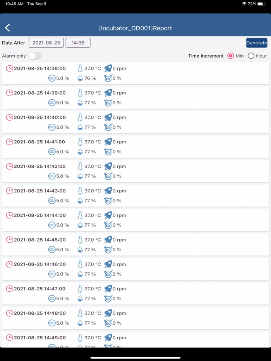Viewport: 271px width, 361px height.
Task: Tap the CO2 icon on the 14:48:00 record
Action: pos(52,323)
